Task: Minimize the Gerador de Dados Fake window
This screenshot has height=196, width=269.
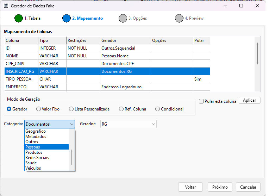Action: [225, 6]
